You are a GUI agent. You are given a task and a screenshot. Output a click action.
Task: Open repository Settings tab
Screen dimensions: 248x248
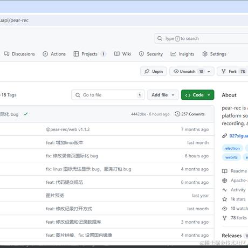pos(214,54)
